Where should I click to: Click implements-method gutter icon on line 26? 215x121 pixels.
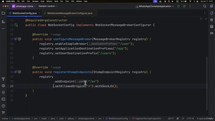[15, 72]
